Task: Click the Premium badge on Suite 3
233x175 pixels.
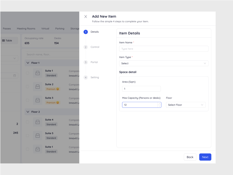Action: coord(53,102)
